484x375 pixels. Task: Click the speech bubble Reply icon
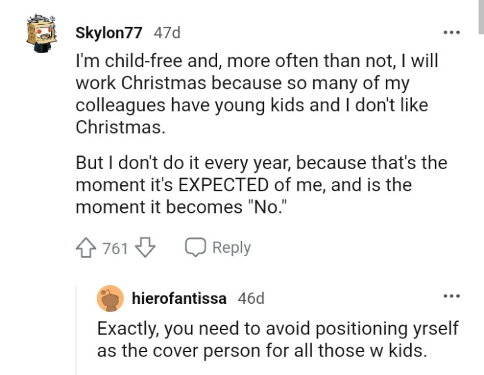tap(196, 248)
